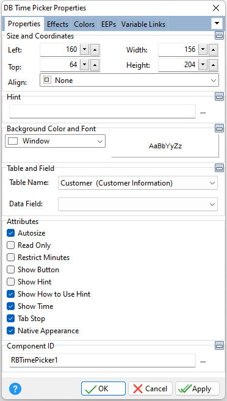Increase the Width value with up arrow
This screenshot has height=401, width=227.
pyautogui.click(x=213, y=49)
